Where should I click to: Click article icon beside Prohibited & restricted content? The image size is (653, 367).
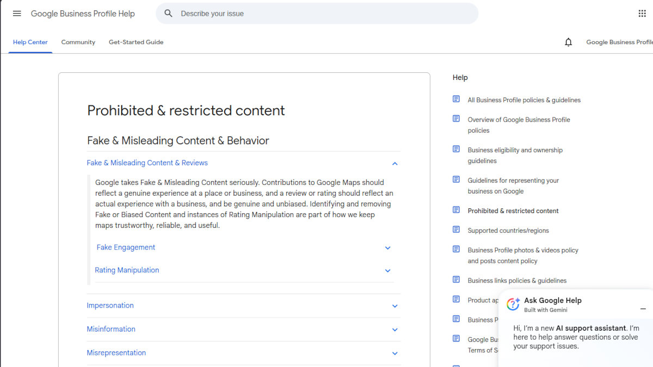pyautogui.click(x=456, y=210)
